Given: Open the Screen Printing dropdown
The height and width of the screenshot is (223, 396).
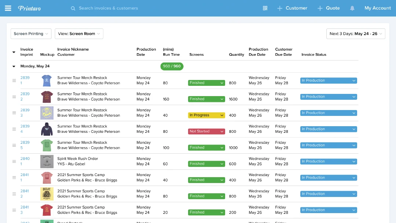Looking at the screenshot, I should [31, 34].
